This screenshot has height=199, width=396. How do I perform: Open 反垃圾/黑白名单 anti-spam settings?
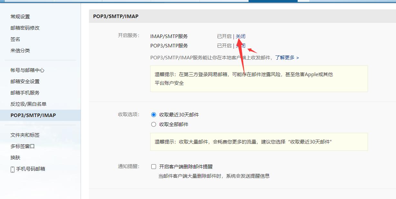tap(29, 104)
